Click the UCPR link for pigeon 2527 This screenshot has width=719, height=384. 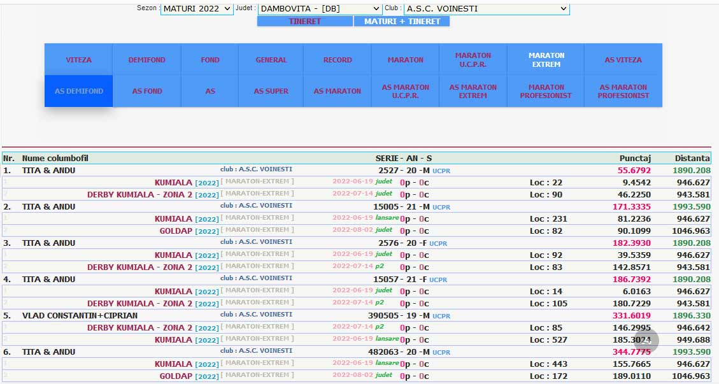click(x=441, y=171)
